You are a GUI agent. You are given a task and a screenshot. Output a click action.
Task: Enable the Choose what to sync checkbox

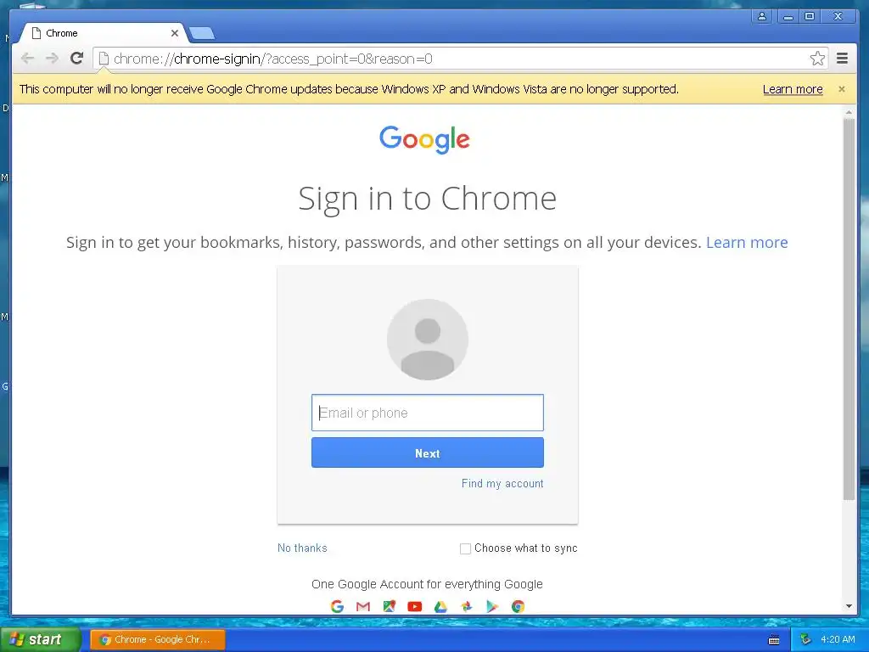(x=466, y=548)
